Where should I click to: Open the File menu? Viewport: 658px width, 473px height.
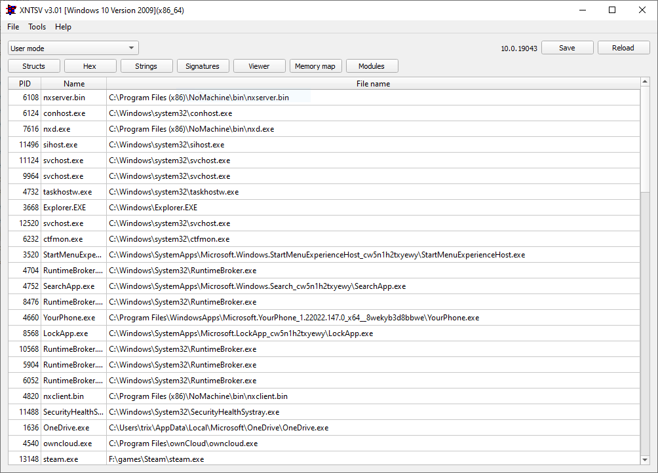pos(13,27)
